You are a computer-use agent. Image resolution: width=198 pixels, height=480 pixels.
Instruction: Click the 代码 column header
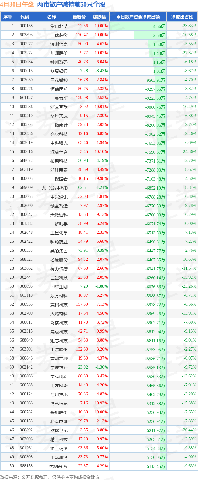[x=24, y=17]
